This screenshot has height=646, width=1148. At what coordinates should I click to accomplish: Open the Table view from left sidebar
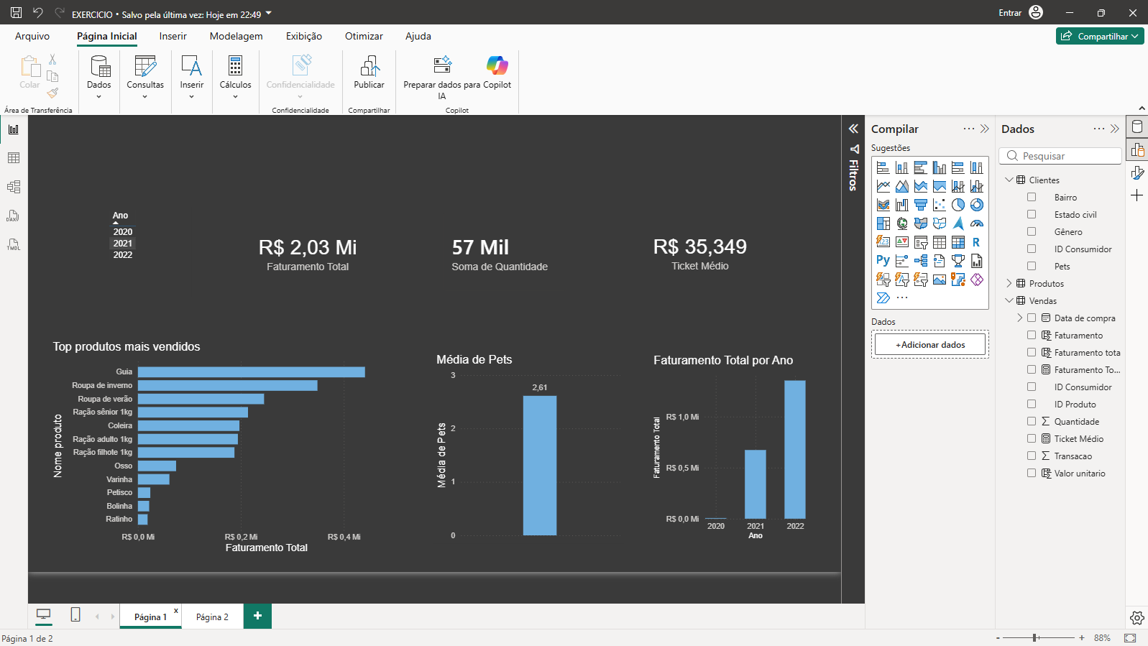tap(14, 158)
